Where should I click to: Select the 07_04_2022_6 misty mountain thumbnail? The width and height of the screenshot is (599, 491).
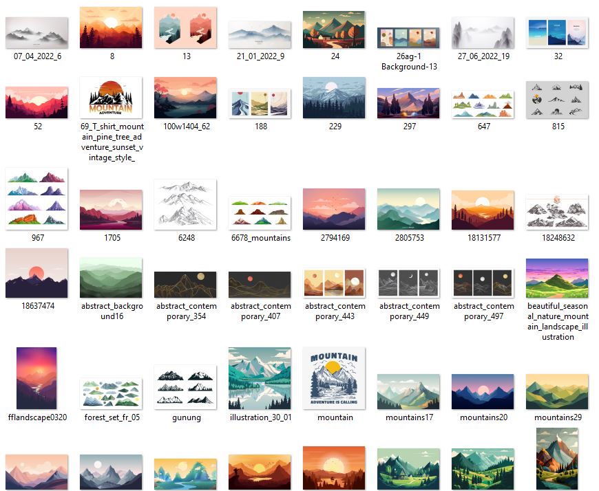pyautogui.click(x=36, y=32)
